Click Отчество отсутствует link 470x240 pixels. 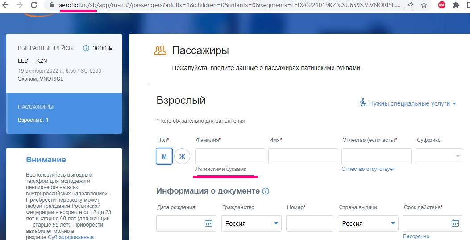point(368,169)
